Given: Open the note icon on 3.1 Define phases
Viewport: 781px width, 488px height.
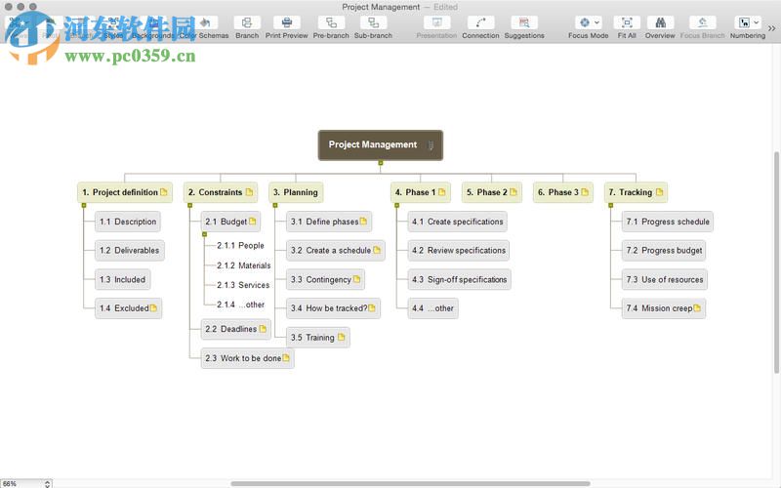Looking at the screenshot, I should pyautogui.click(x=363, y=222).
